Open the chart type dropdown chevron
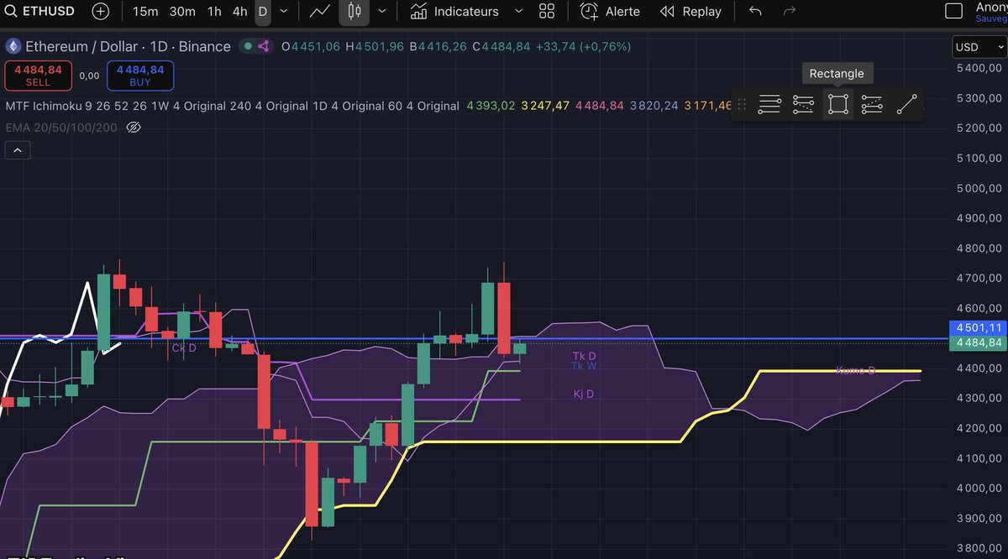 pyautogui.click(x=381, y=11)
